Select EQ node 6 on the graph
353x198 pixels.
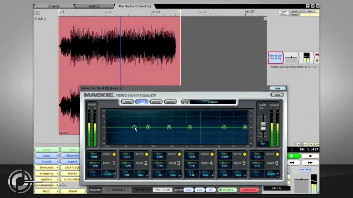pyautogui.click(x=245, y=127)
